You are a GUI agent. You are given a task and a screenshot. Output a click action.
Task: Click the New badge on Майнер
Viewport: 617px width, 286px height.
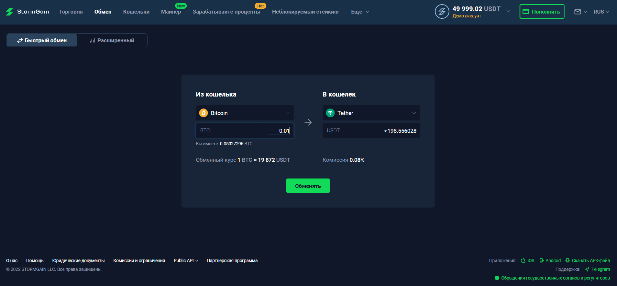(181, 6)
